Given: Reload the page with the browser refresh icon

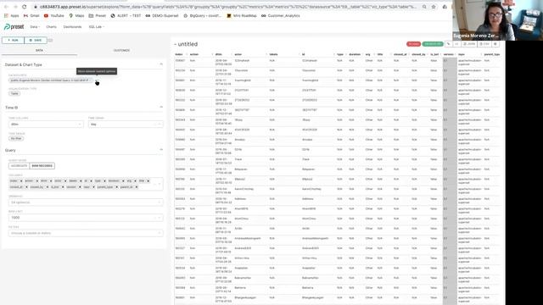Looking at the screenshot, I should [x=25, y=7].
